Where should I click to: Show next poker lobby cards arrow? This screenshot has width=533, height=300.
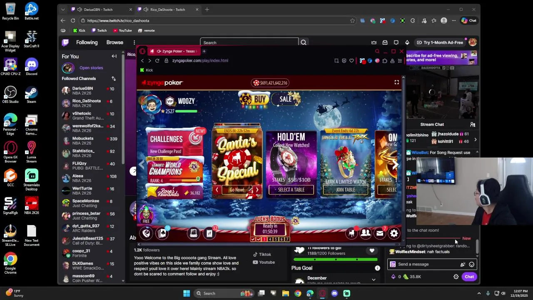tap(395, 164)
